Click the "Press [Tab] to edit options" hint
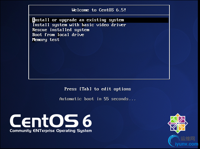The width and height of the screenshot is (200, 149). coord(98,89)
